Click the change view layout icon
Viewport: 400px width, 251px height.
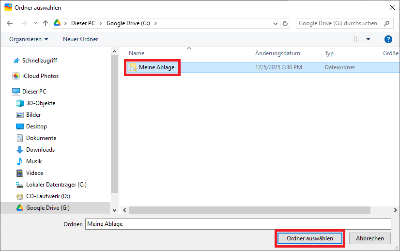[358, 39]
